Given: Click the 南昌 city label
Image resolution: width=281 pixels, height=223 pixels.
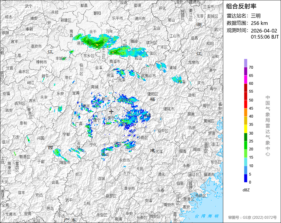Looking at the screenshot, I should point(71,33).
